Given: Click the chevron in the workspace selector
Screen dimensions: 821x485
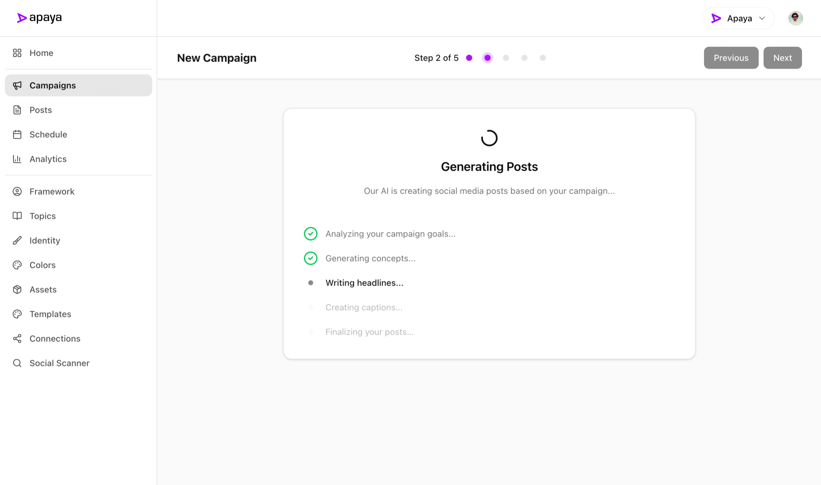Looking at the screenshot, I should pyautogui.click(x=762, y=18).
